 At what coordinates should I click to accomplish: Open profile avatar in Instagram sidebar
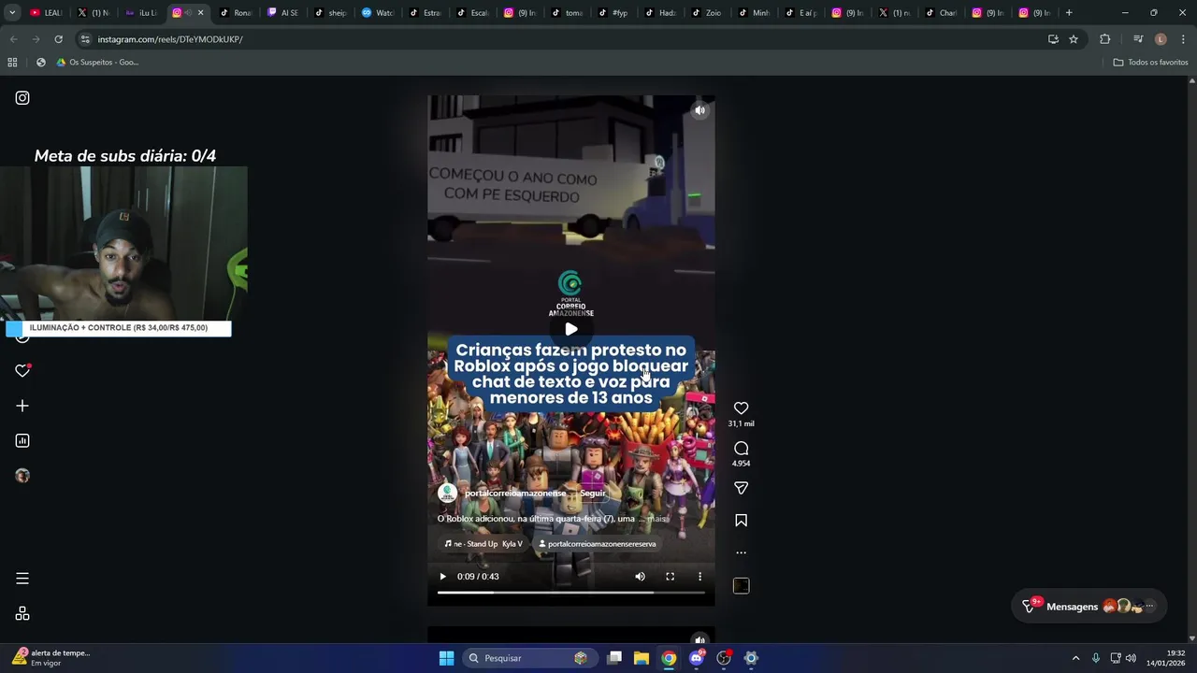[x=22, y=476]
